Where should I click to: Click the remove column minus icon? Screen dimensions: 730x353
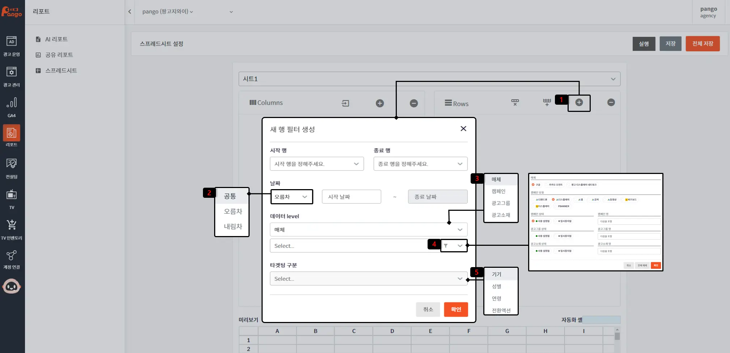[414, 104]
